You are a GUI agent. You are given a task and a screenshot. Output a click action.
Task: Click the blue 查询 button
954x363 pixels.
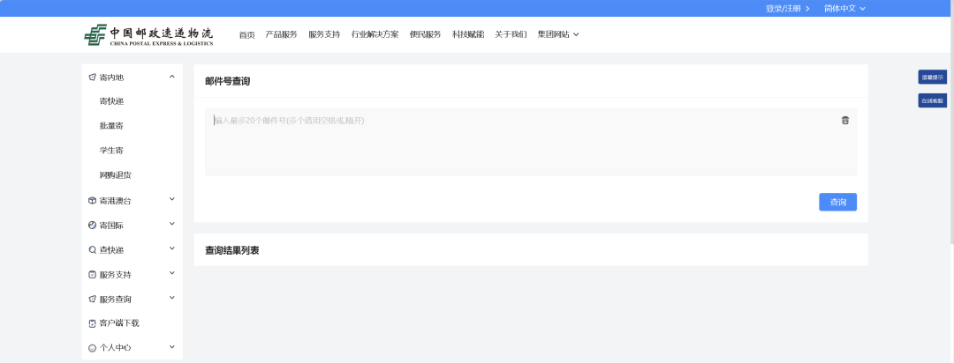tap(837, 202)
